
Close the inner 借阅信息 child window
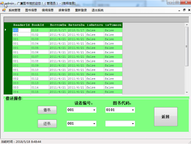click(x=189, y=10)
